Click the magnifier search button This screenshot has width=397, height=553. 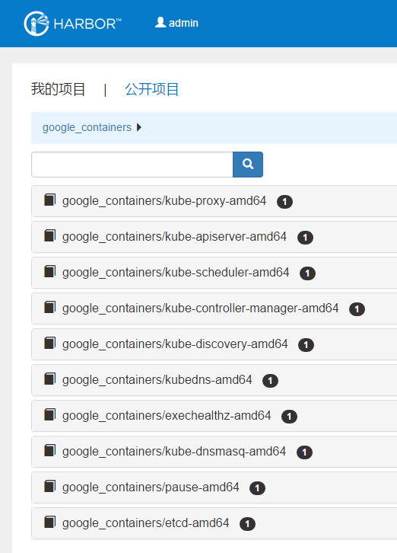[x=248, y=165]
